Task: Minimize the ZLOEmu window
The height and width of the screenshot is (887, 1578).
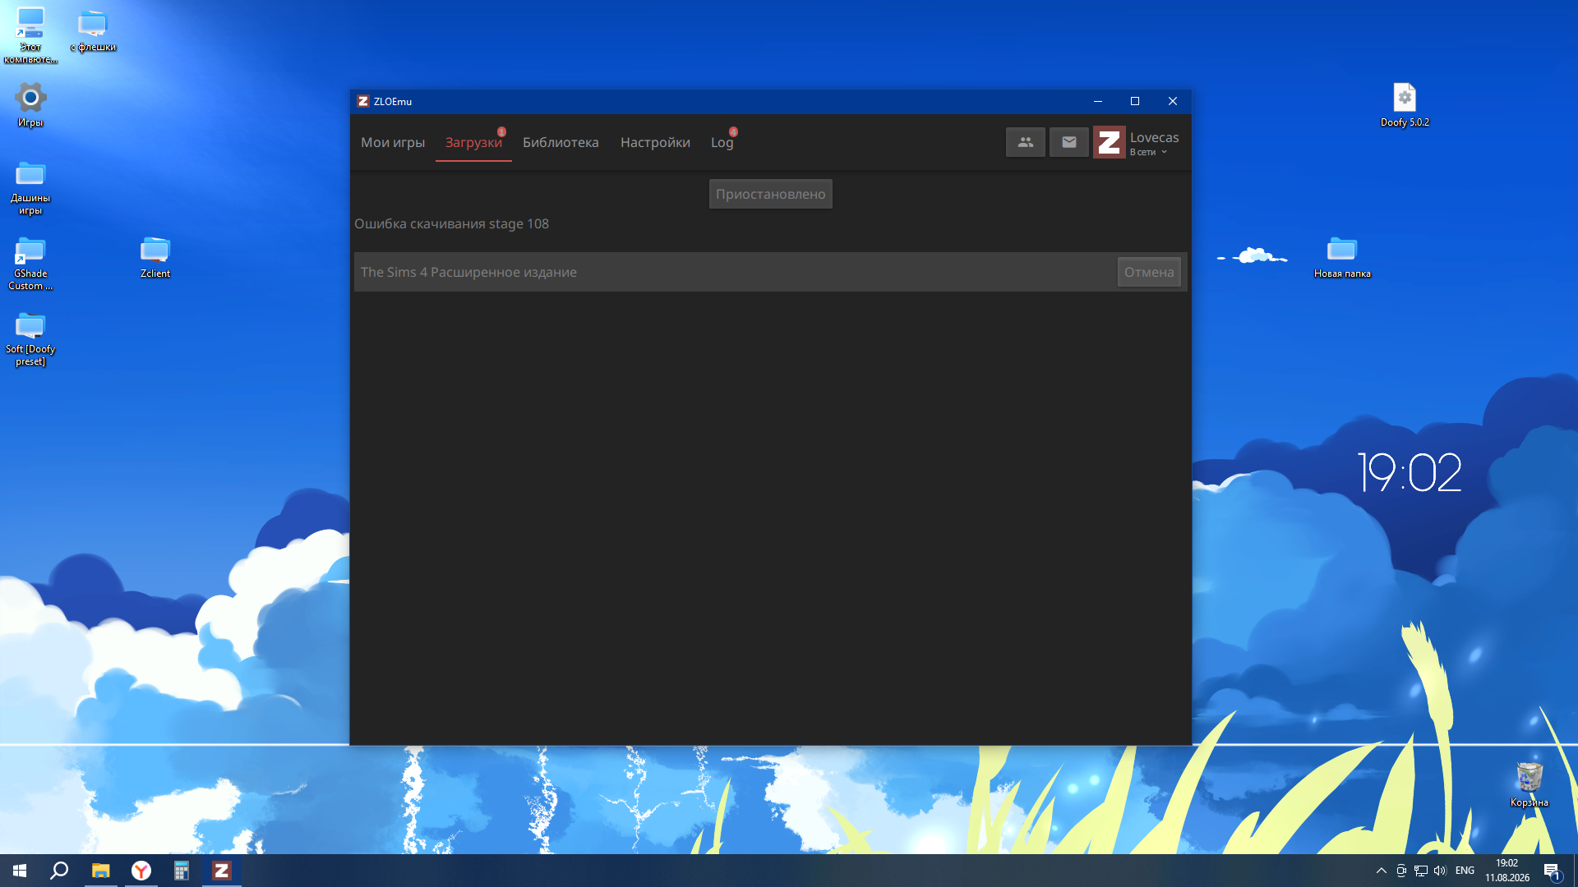Action: click(x=1097, y=101)
